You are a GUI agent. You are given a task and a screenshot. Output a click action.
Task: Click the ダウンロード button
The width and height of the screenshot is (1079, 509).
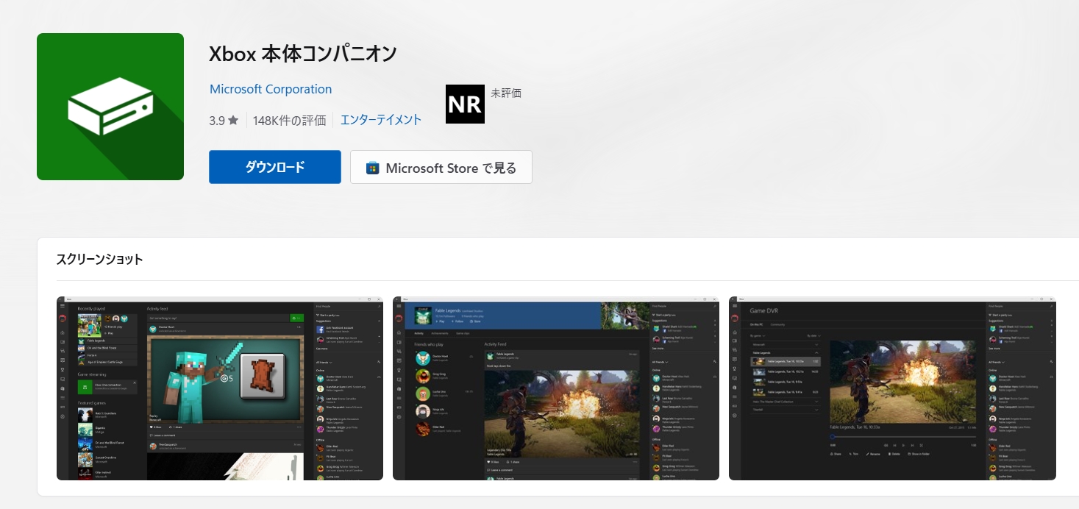pos(274,167)
